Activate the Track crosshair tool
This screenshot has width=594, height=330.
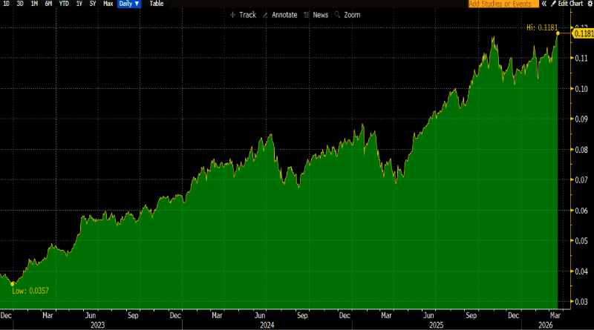tap(243, 15)
